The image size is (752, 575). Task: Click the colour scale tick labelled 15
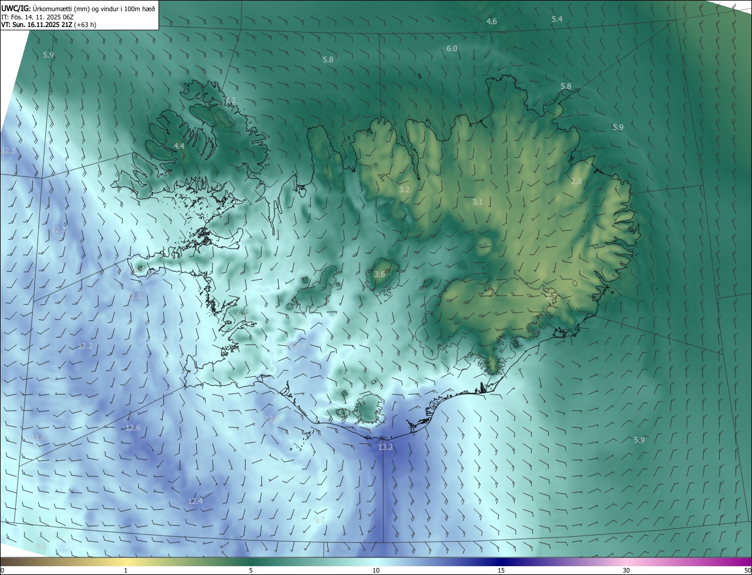tap(501, 570)
